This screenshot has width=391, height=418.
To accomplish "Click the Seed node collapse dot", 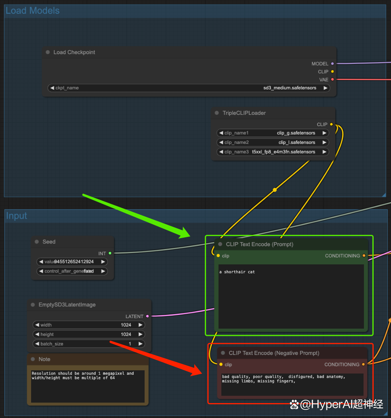I will click(x=37, y=242).
